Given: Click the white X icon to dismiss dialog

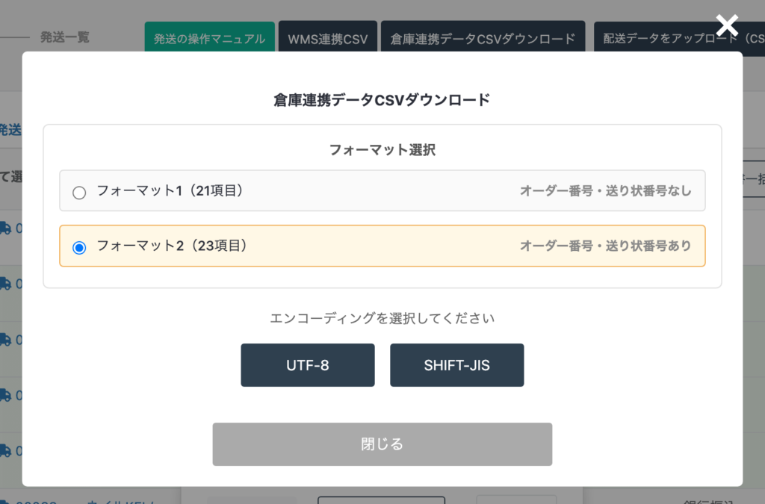Looking at the screenshot, I should coord(727,25).
